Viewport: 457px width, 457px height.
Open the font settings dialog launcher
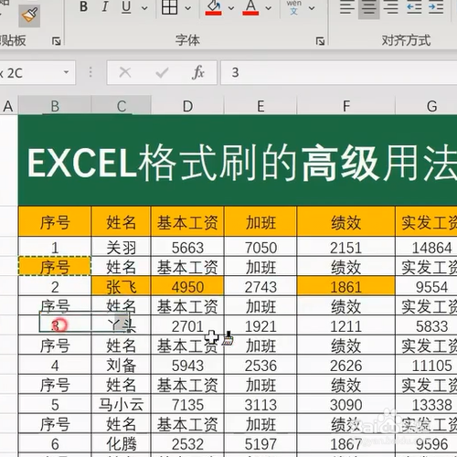pos(320,41)
